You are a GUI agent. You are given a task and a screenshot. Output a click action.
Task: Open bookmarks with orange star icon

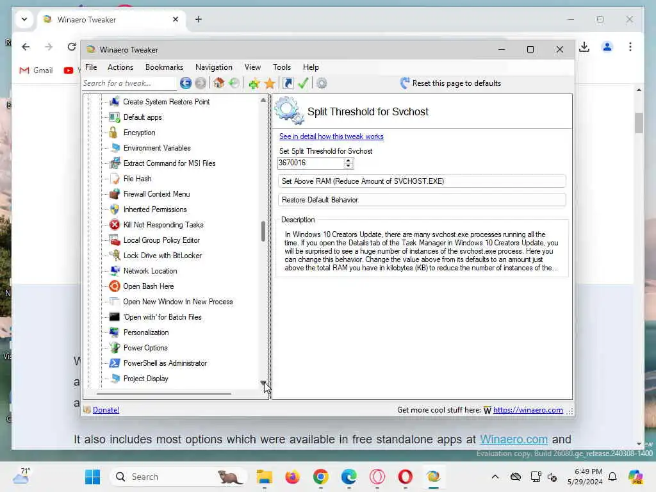270,84
